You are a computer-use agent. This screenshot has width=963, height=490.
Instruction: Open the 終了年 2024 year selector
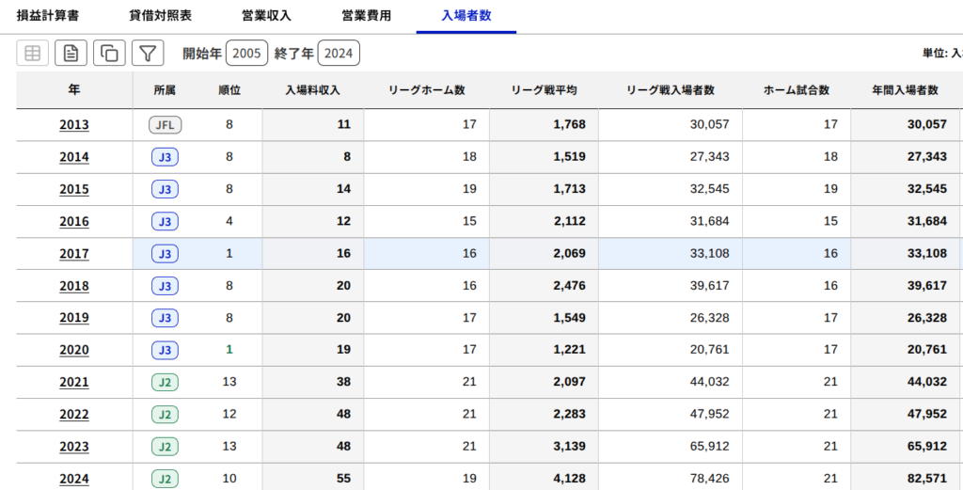pyautogui.click(x=339, y=54)
